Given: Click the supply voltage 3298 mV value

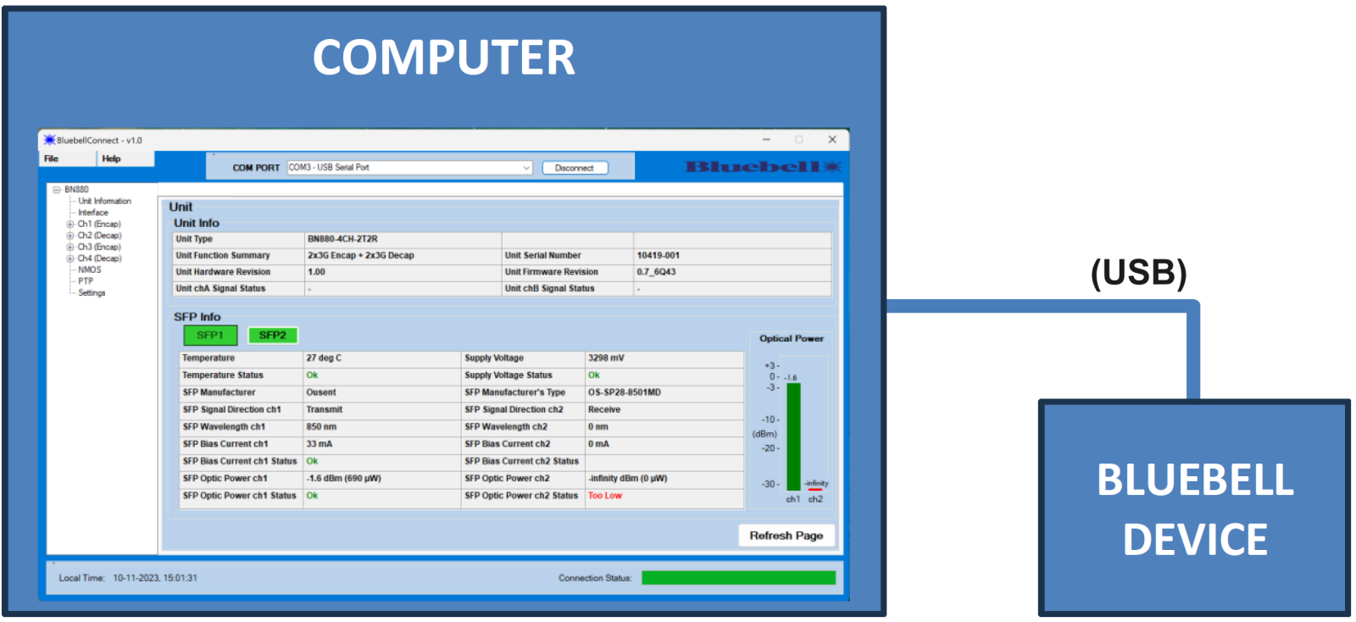Looking at the screenshot, I should click(x=606, y=358).
